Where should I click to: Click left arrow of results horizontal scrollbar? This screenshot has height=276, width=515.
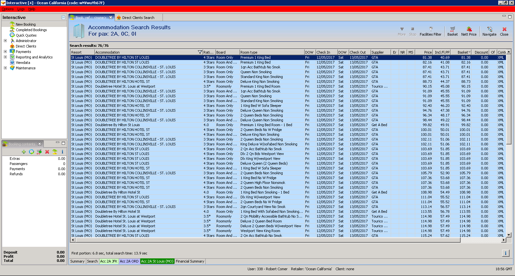pos(73,240)
